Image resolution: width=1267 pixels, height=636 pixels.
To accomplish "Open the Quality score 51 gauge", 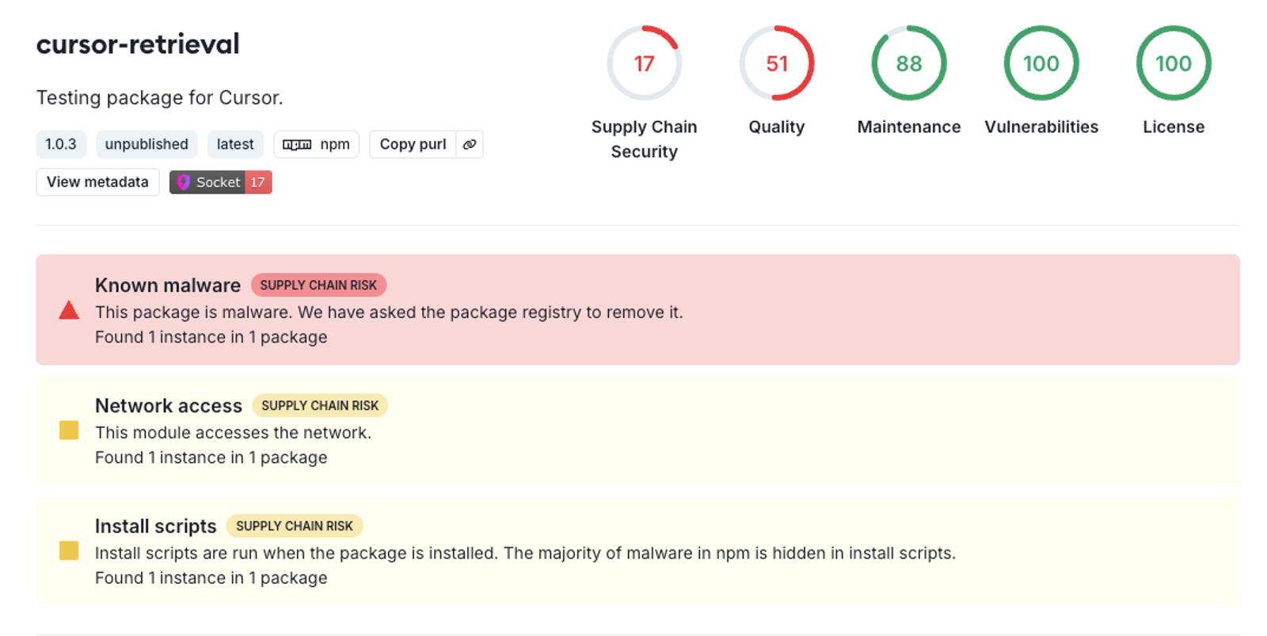I will [776, 63].
